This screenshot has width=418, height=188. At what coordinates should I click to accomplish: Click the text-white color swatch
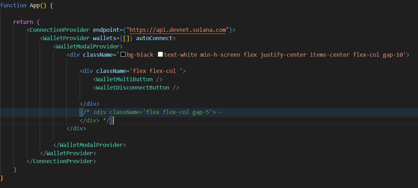[160, 55]
